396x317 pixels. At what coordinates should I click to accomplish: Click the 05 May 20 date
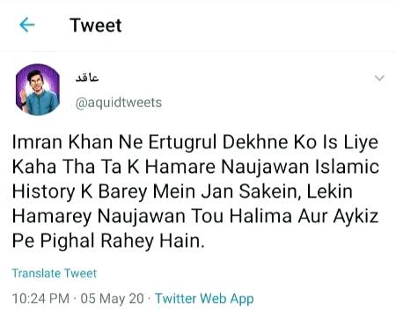tap(113, 299)
